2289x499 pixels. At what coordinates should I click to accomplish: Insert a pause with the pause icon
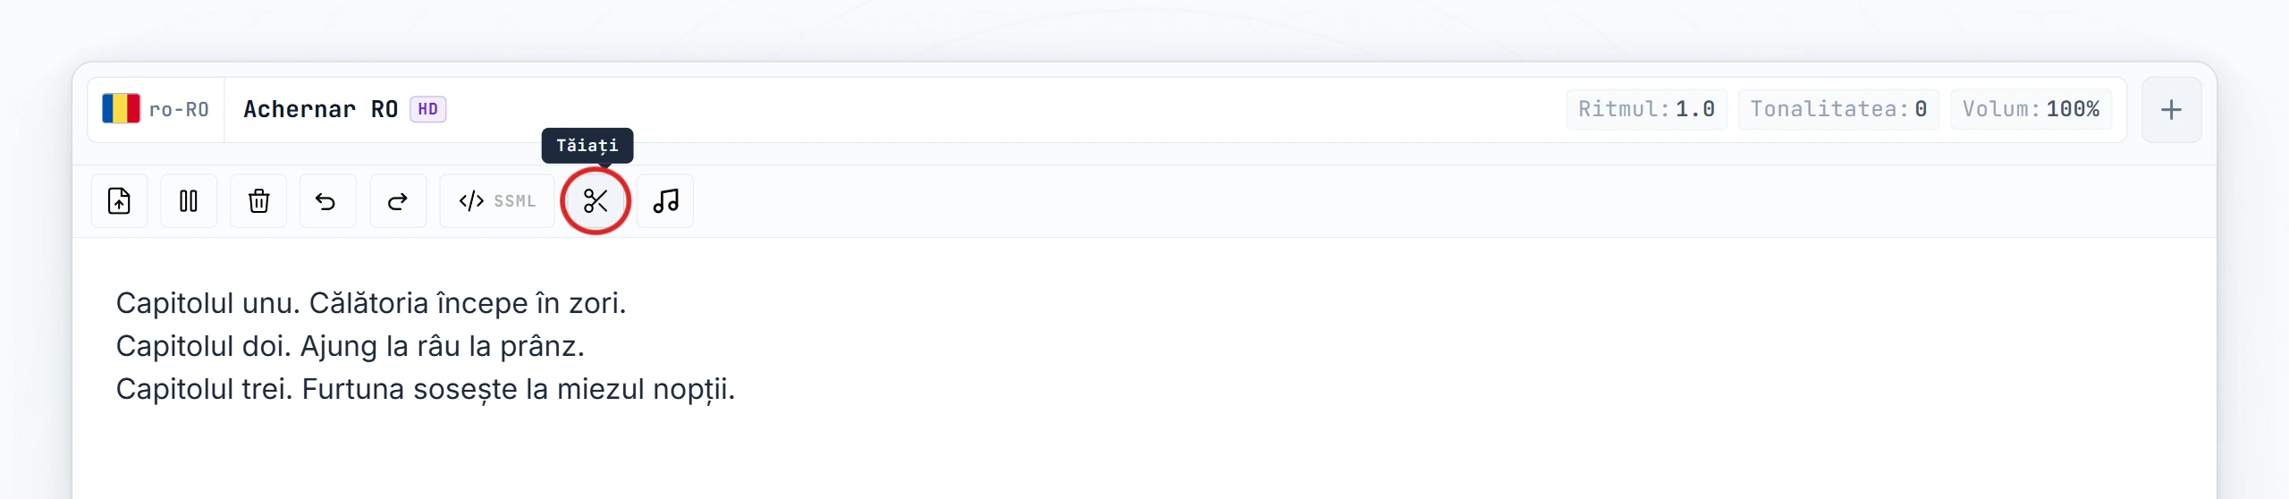point(189,201)
